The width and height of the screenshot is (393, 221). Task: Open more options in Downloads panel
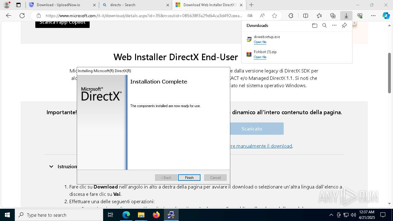point(334,25)
